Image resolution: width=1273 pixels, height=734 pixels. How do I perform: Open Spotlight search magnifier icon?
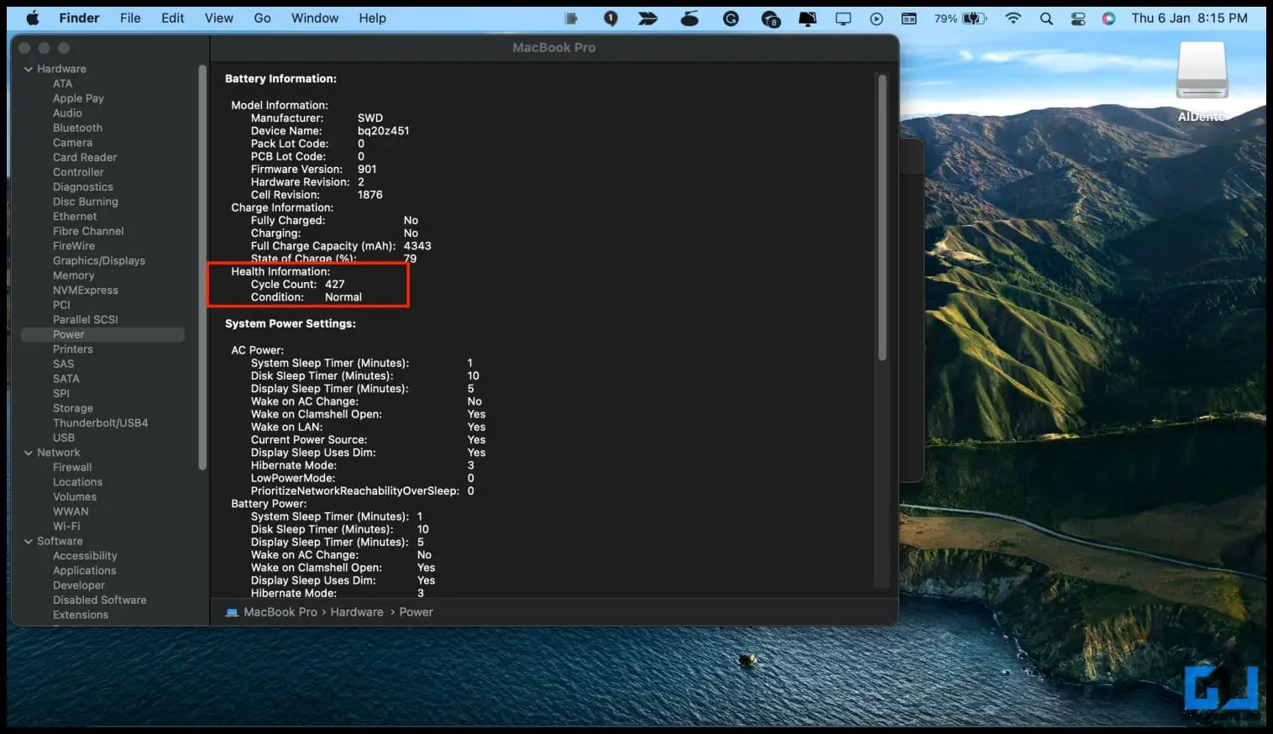[1046, 18]
